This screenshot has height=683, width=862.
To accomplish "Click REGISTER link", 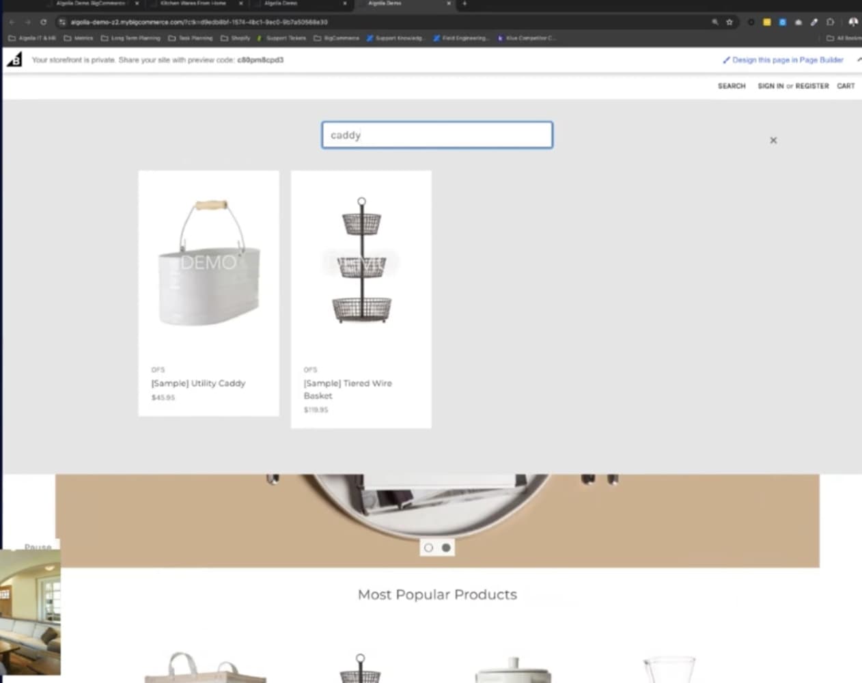I will click(812, 86).
